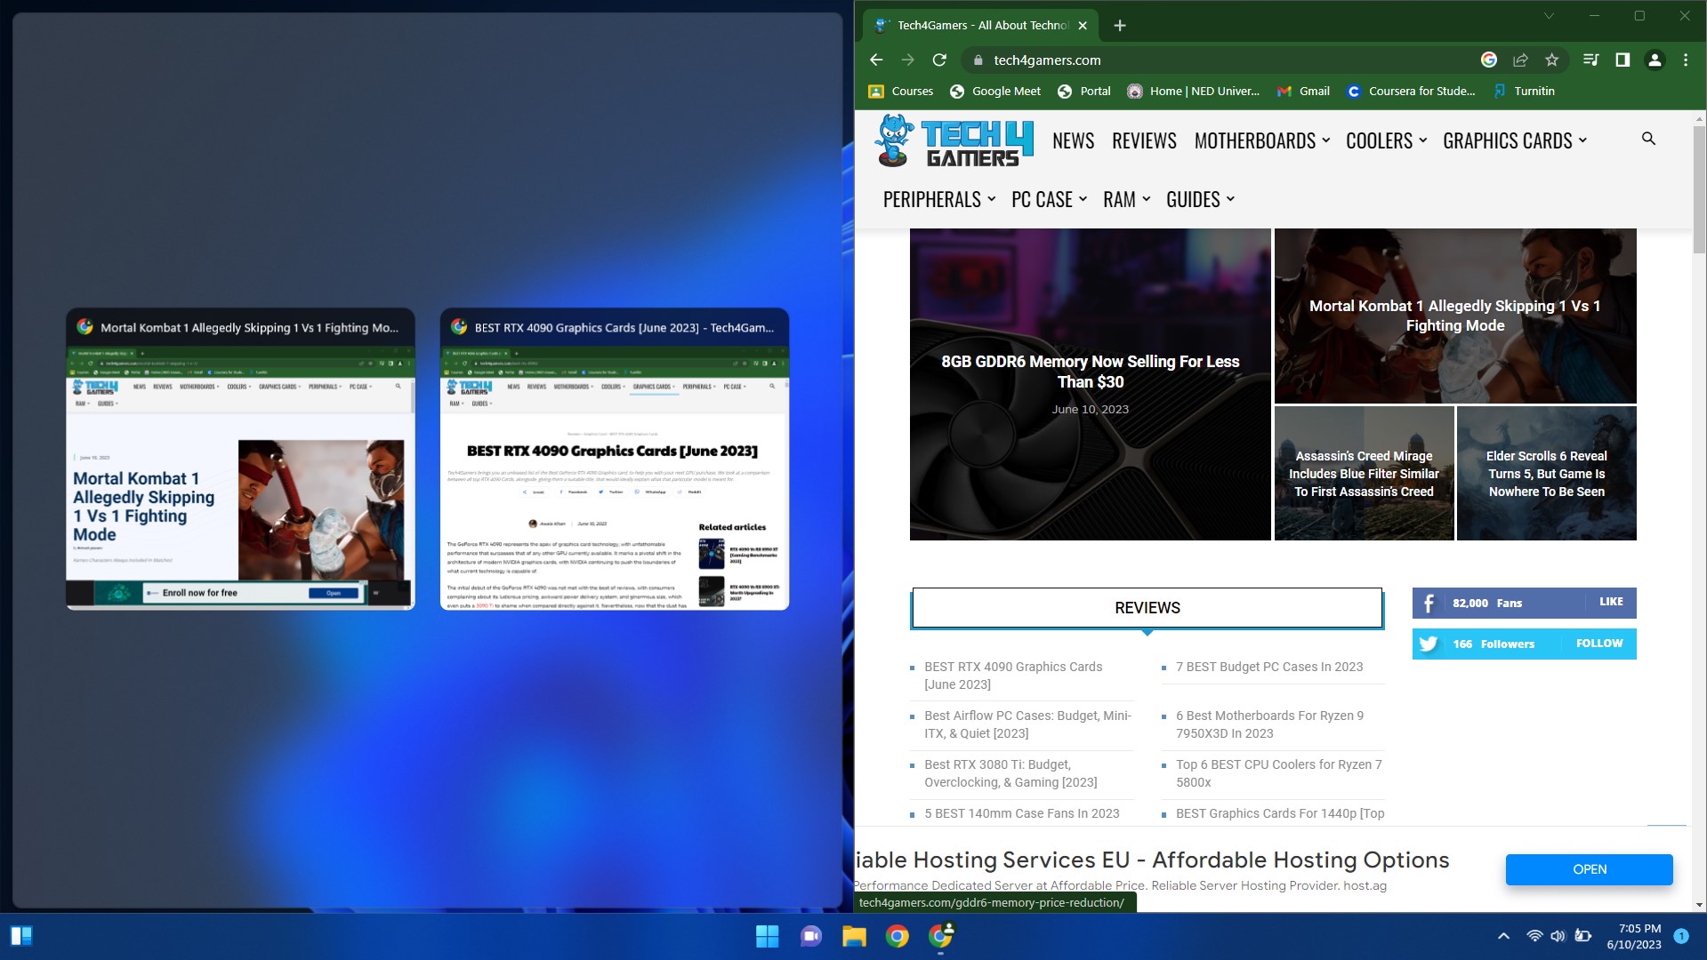Open the BEST RTX 4090 Graphics Cards review link
This screenshot has width=1707, height=960.
coord(1012,676)
